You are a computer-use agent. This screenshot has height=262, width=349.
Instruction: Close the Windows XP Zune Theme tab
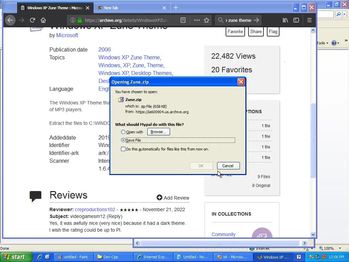pos(88,8)
